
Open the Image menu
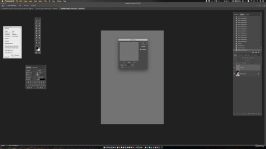(x=25, y=1)
